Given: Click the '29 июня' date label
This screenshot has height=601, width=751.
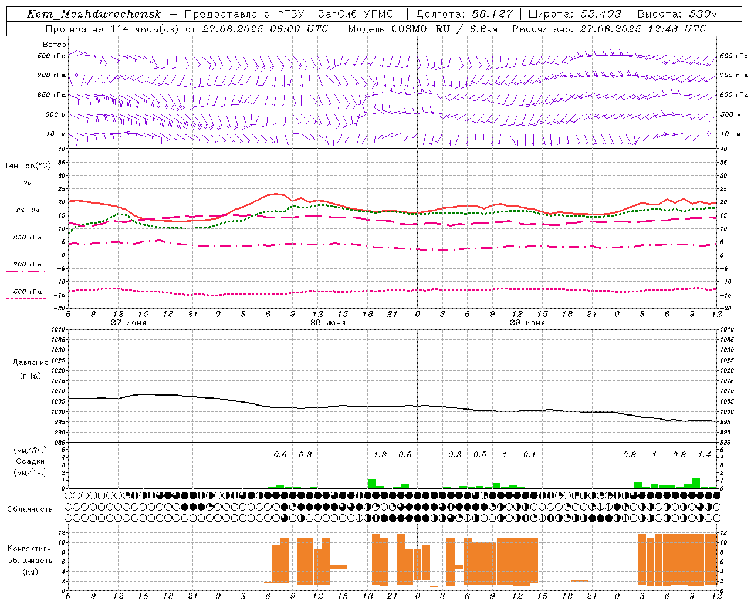Looking at the screenshot, I should coord(527,323).
